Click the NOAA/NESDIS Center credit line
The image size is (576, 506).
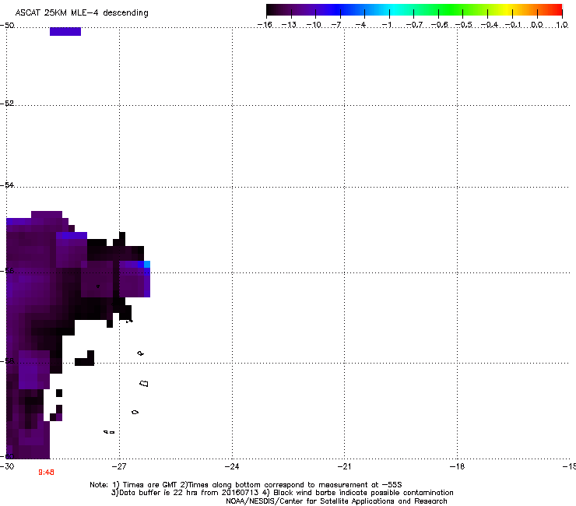(x=336, y=501)
